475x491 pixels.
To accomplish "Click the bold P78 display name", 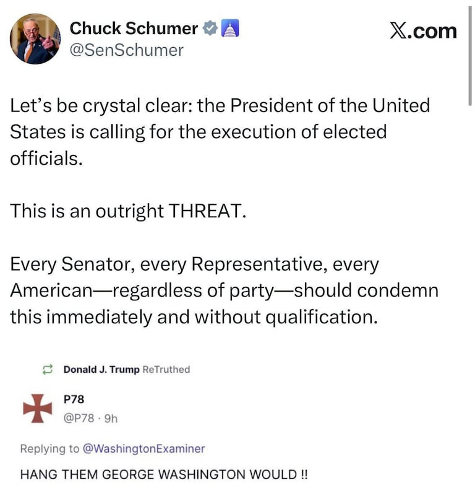I will (x=74, y=400).
